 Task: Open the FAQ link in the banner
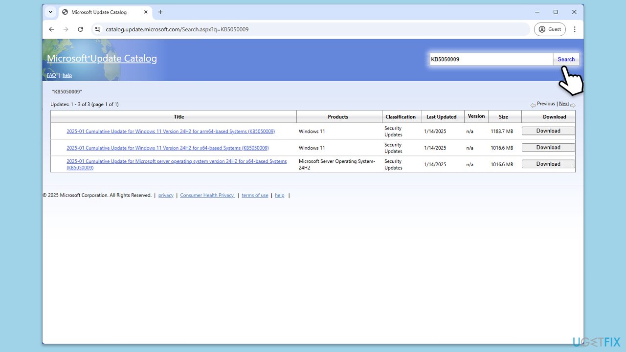pos(51,75)
